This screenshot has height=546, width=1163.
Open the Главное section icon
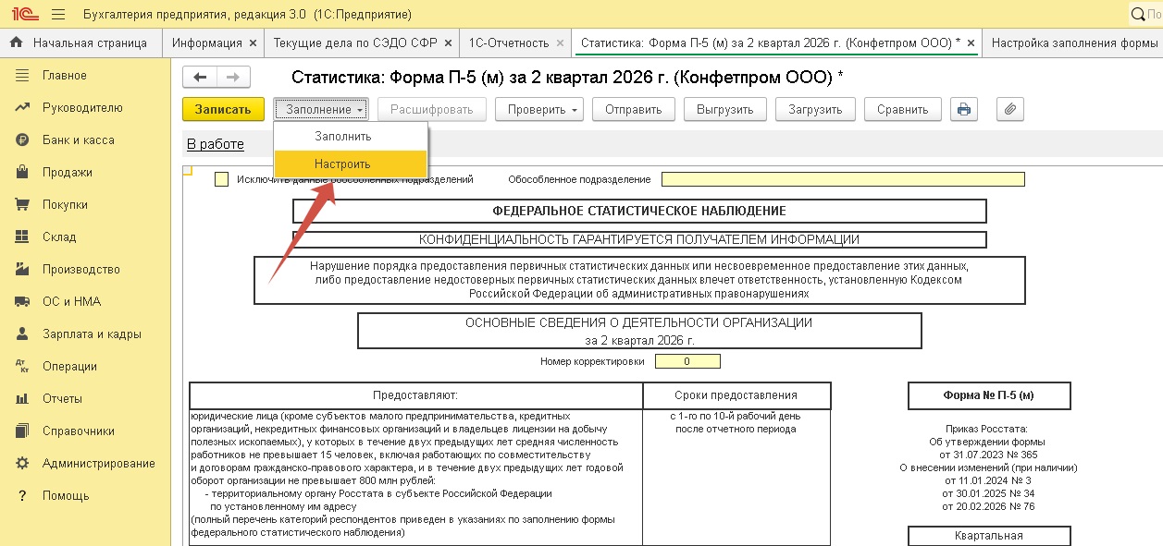[22, 75]
